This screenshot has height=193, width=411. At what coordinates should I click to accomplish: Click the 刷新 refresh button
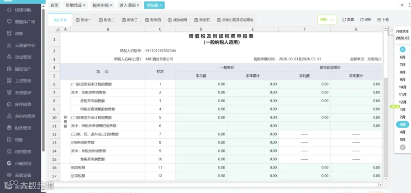click(365, 20)
